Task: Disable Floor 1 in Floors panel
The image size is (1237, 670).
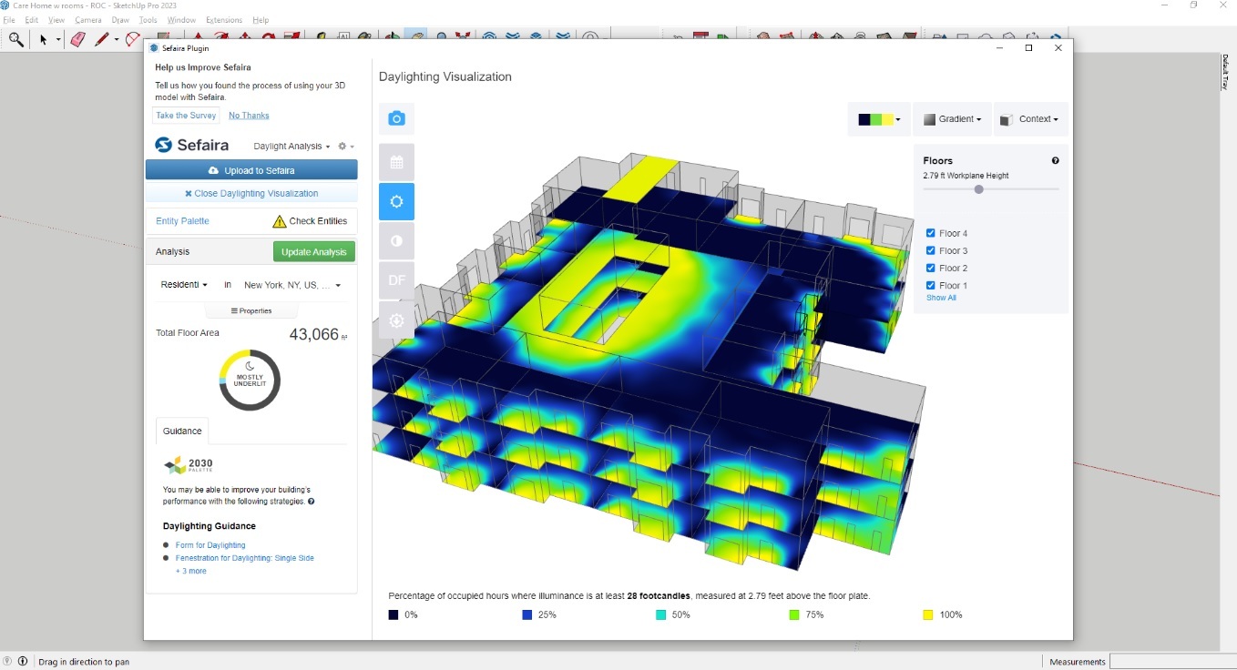Action: point(931,285)
